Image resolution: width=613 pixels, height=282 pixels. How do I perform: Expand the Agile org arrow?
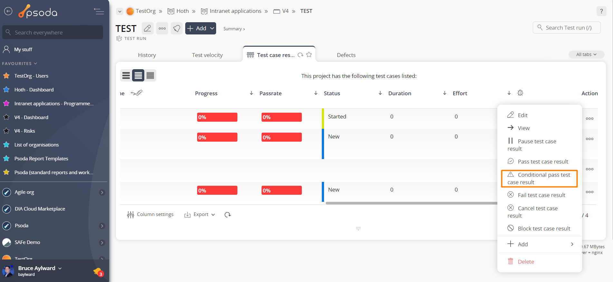coord(102,193)
